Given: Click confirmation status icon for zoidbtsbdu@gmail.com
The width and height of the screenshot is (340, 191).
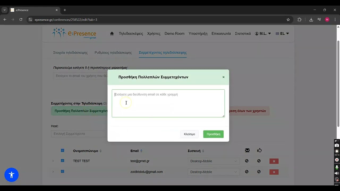Looking at the screenshot, I should click(x=259, y=172).
